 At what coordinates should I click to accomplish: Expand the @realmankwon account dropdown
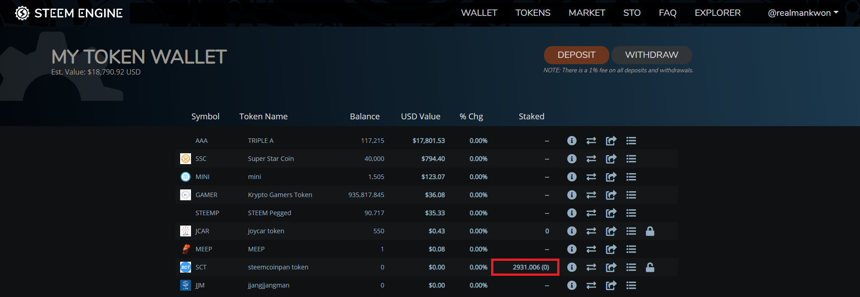point(803,13)
